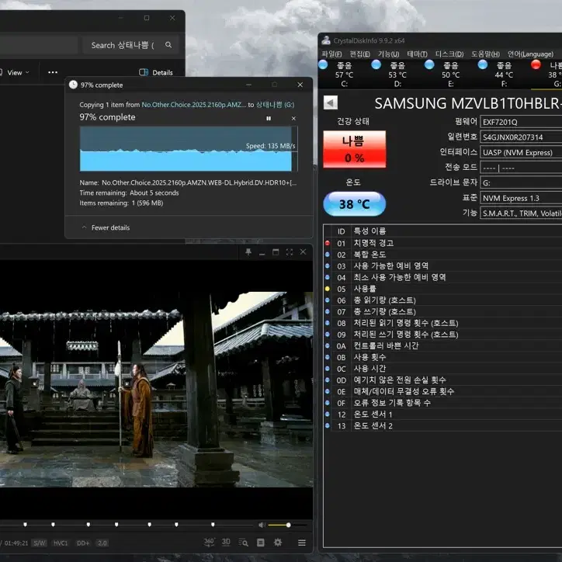Screen dimensions: 562x562
Task: Mute the video player speaker icon
Action: tap(262, 525)
